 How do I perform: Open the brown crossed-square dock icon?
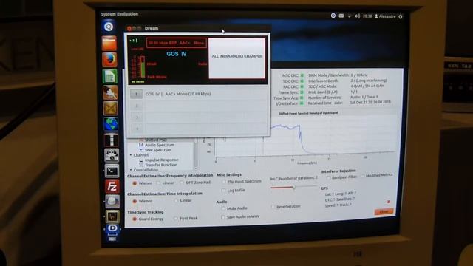110,109
